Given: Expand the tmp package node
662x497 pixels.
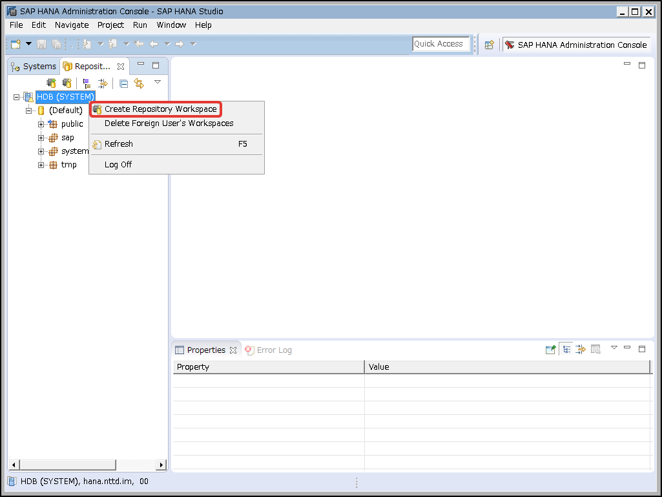Looking at the screenshot, I should click(41, 165).
